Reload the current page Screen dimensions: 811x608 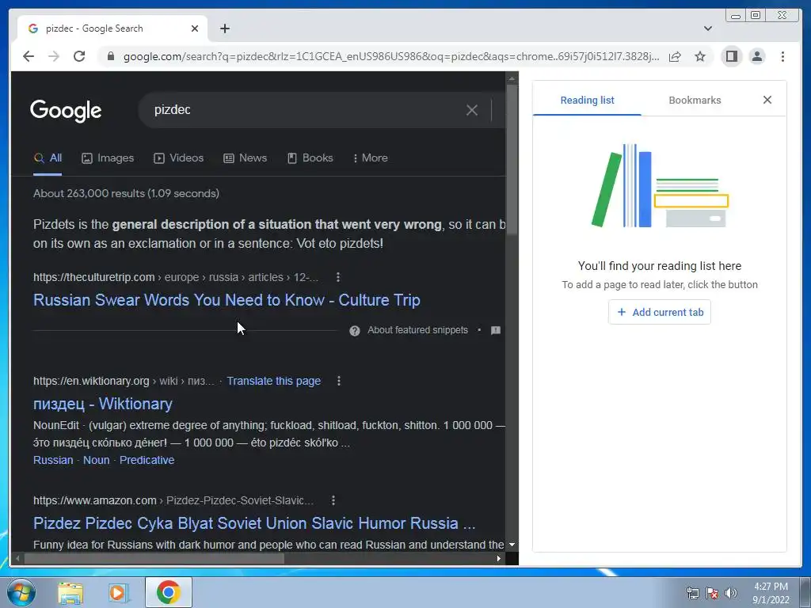79,56
